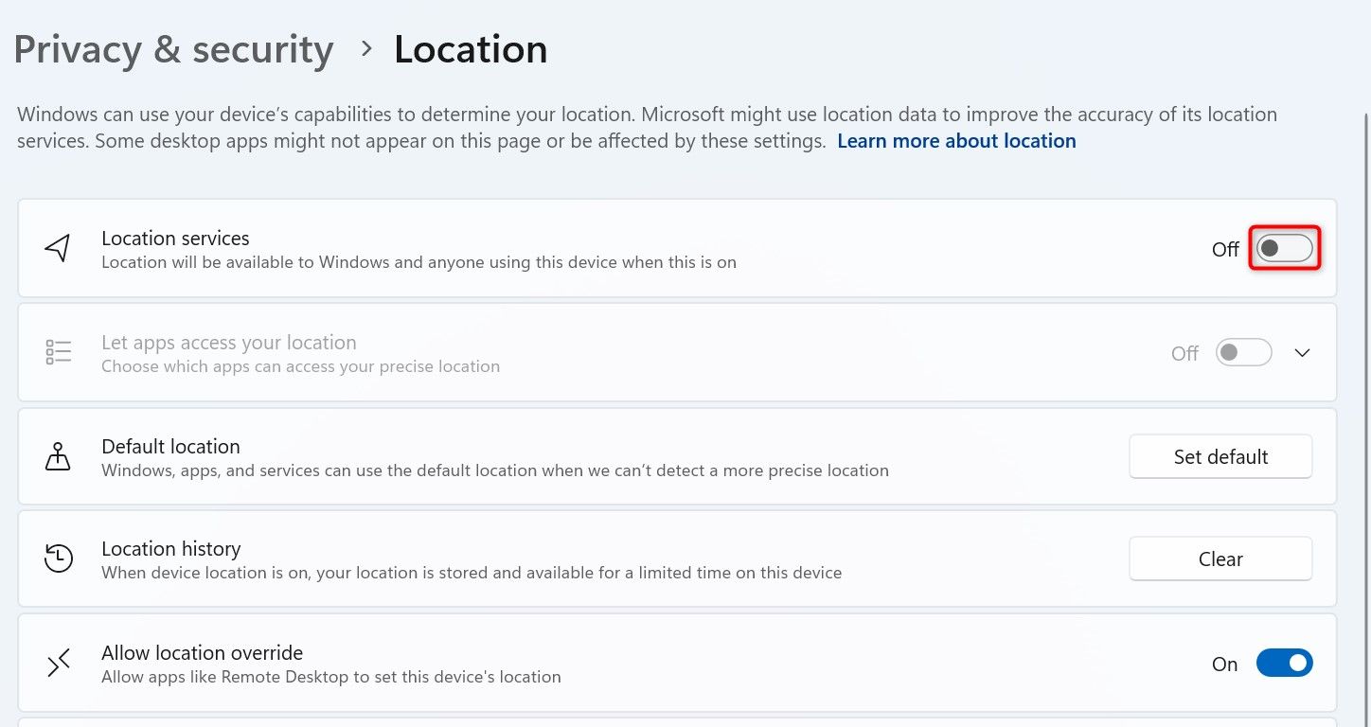The image size is (1371, 727).
Task: Disable the Allow location override toggle
Action: point(1284,664)
